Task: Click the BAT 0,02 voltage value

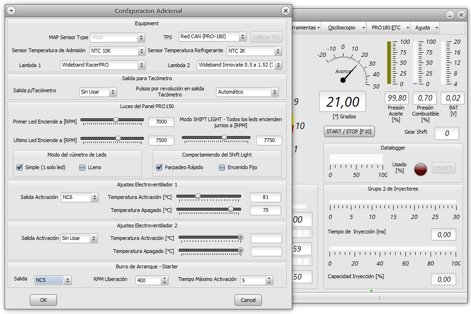Action: click(x=453, y=98)
